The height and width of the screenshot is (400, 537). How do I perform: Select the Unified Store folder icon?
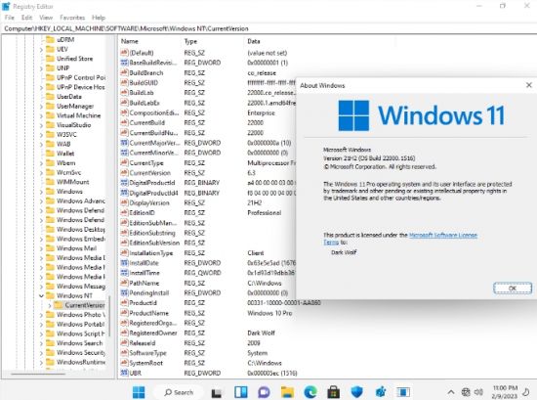(x=50, y=59)
